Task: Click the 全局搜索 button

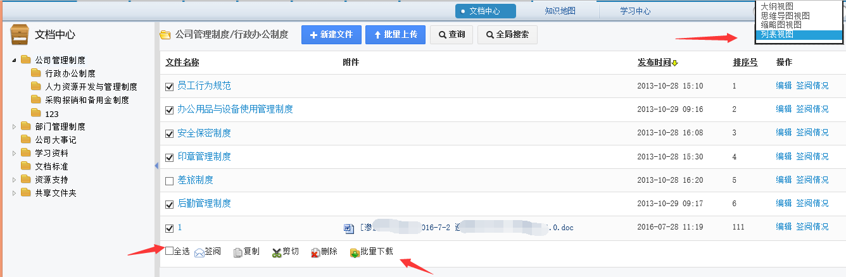Action: pos(507,35)
